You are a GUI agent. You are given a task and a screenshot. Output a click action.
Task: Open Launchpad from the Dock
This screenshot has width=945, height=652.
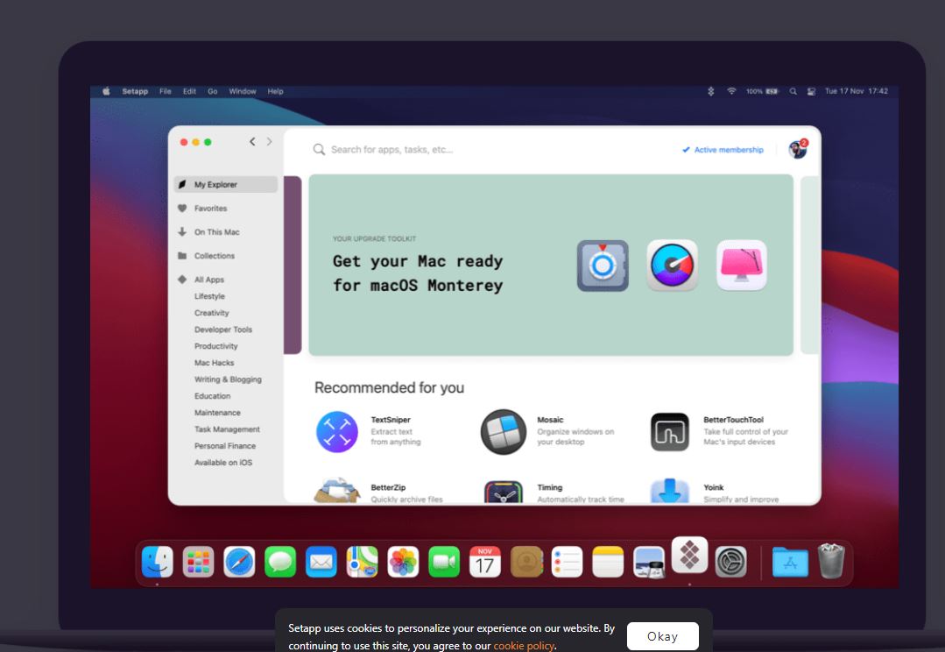(198, 562)
